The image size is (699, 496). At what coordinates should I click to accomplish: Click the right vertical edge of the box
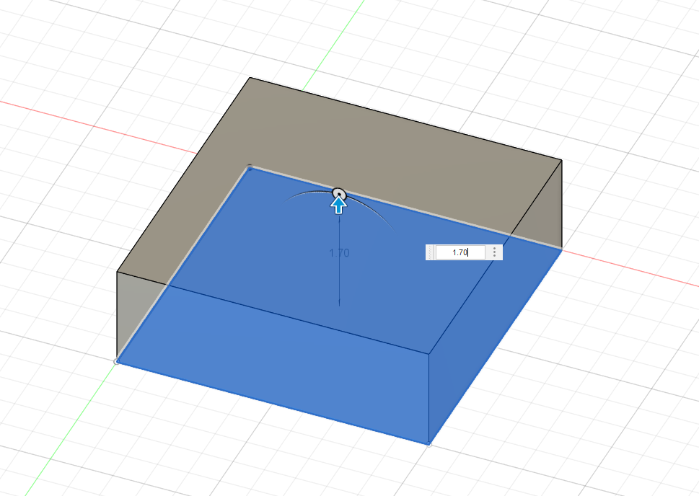pos(561,203)
